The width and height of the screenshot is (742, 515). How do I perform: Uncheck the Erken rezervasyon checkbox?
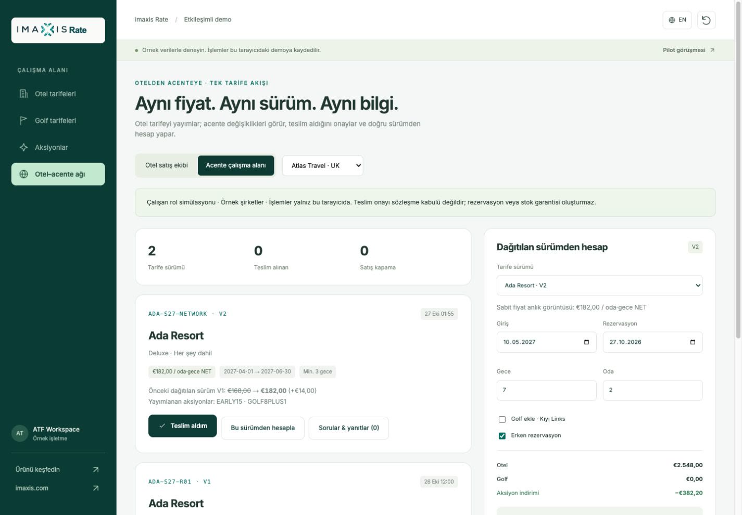click(x=502, y=436)
